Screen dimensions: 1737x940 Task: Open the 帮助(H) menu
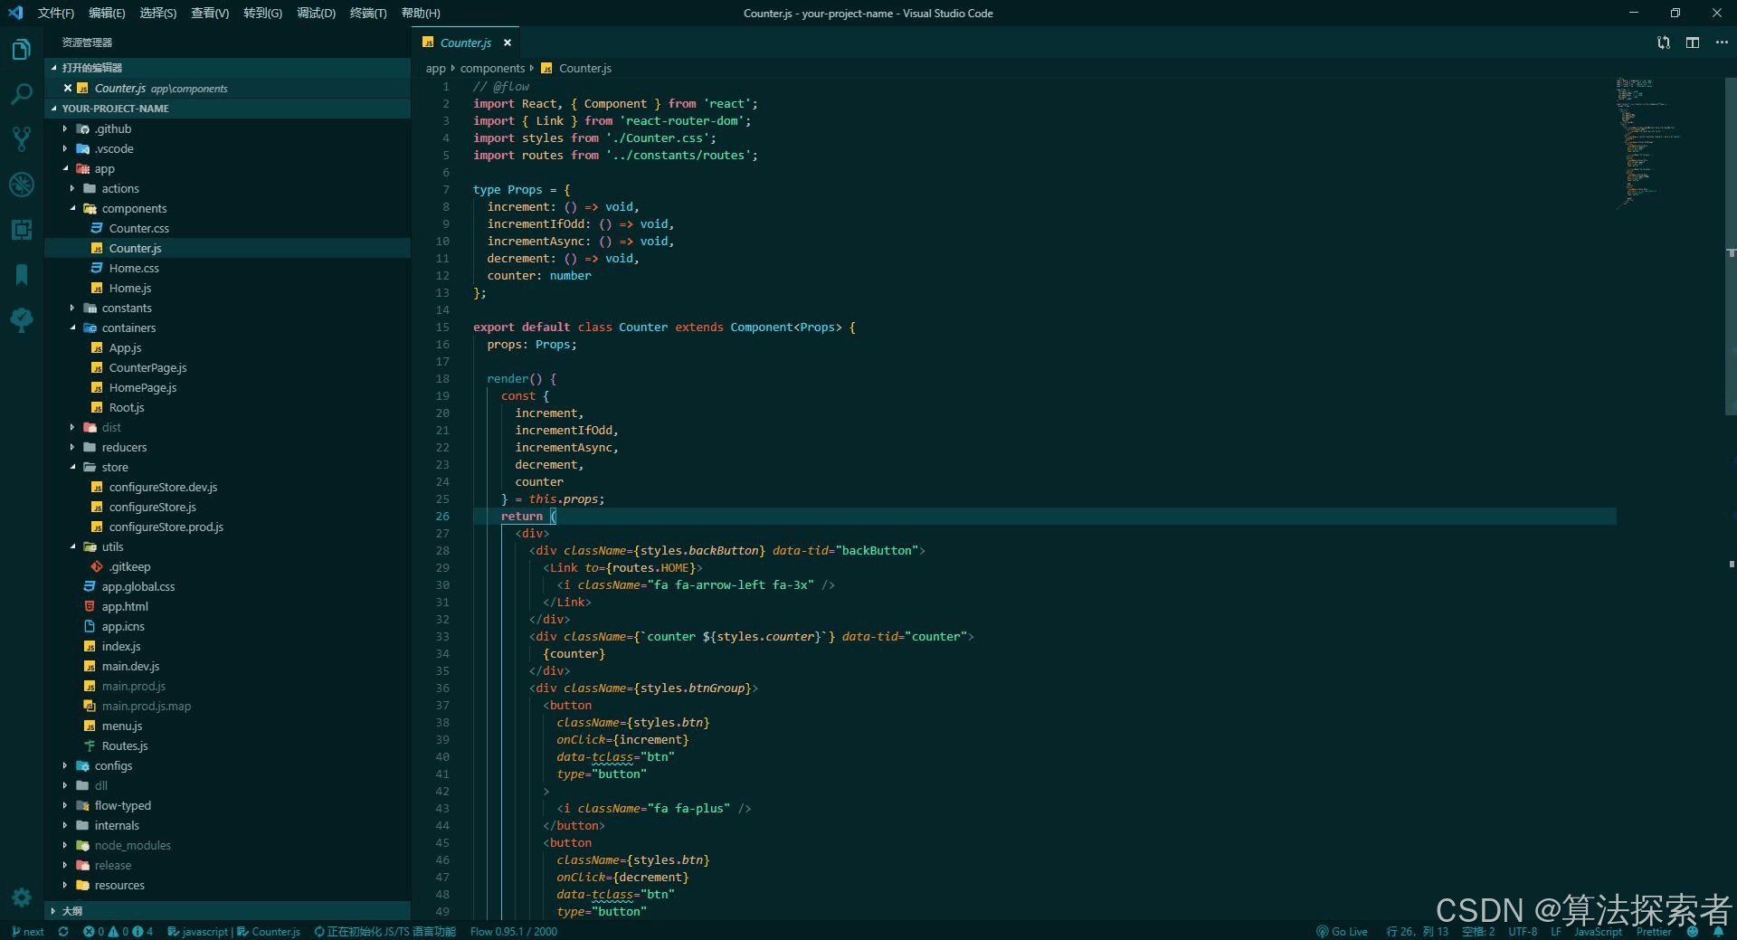click(x=421, y=13)
